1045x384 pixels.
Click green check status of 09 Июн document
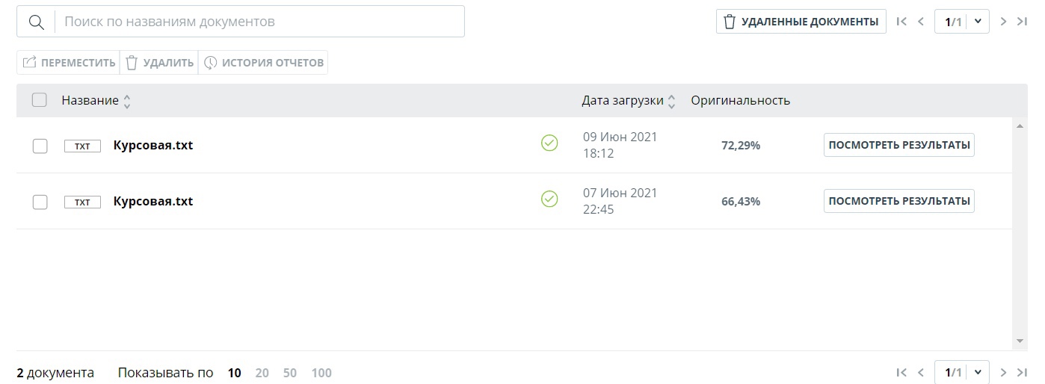click(x=549, y=143)
